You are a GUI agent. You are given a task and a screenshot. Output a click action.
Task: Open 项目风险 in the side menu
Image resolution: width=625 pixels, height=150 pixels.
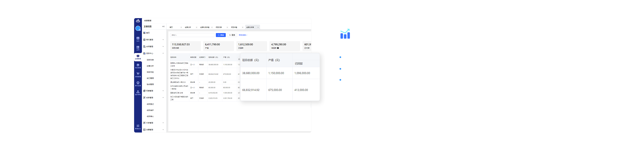click(150, 72)
